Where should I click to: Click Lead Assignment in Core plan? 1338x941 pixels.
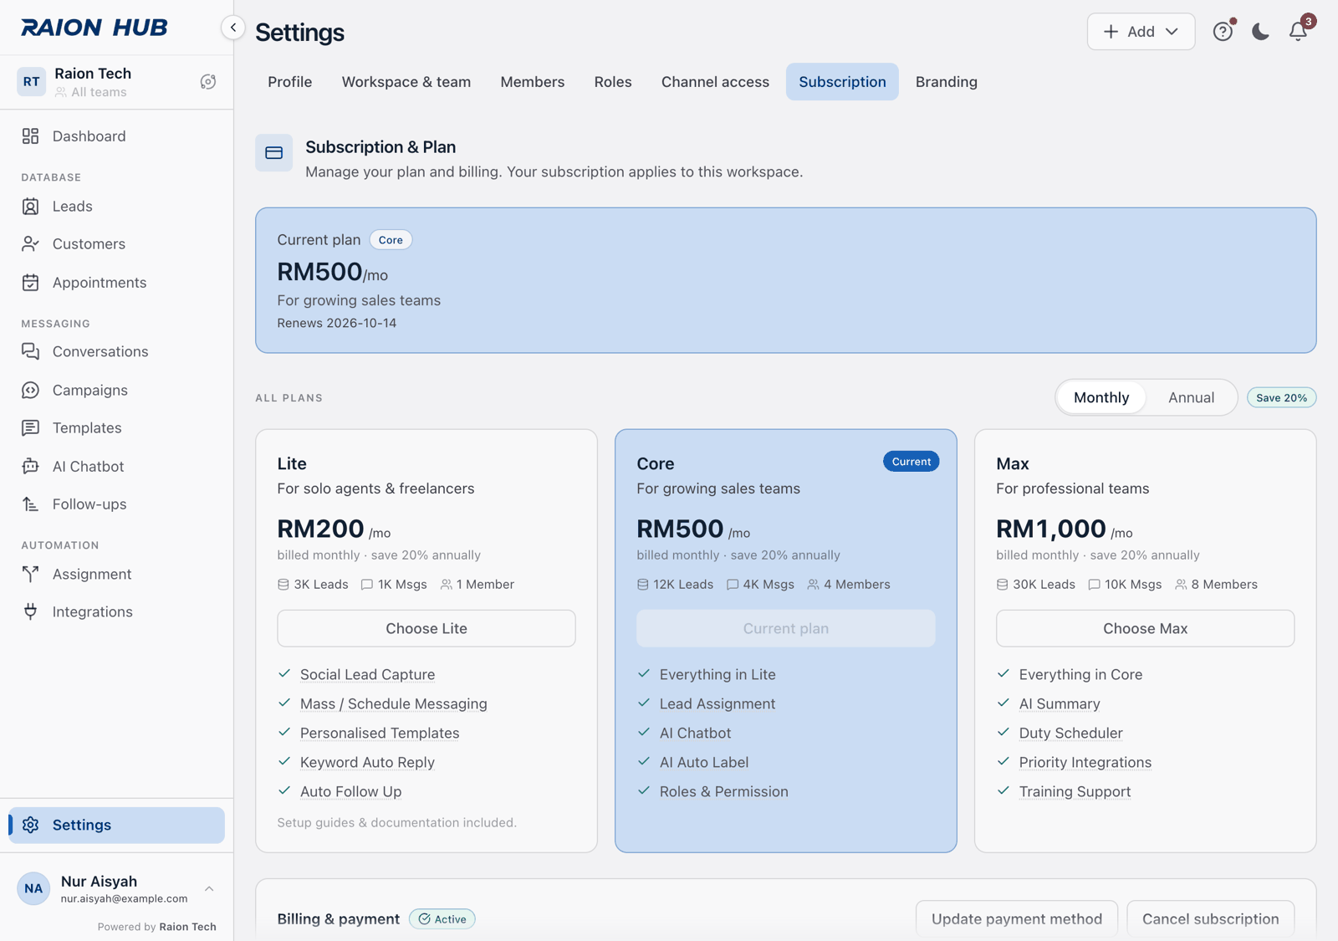[718, 704]
